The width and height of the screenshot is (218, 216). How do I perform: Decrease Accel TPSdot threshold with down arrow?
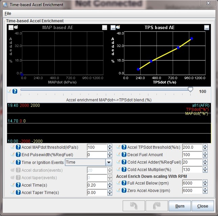pyautogui.click(x=205, y=149)
